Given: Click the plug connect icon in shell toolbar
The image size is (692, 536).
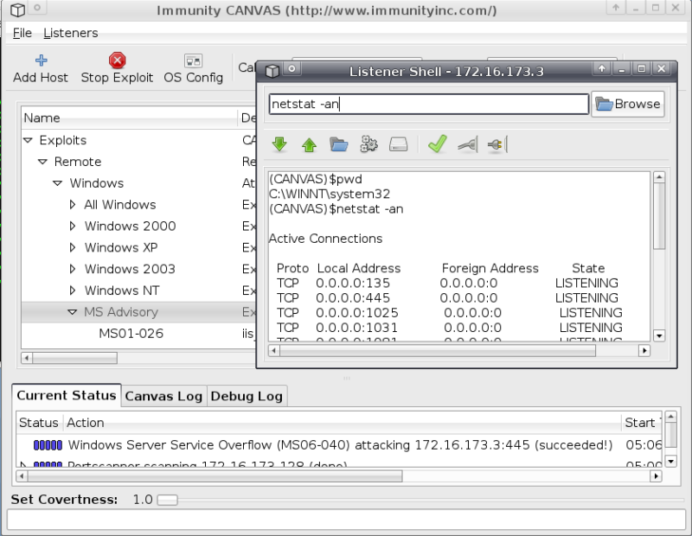Looking at the screenshot, I should (496, 144).
